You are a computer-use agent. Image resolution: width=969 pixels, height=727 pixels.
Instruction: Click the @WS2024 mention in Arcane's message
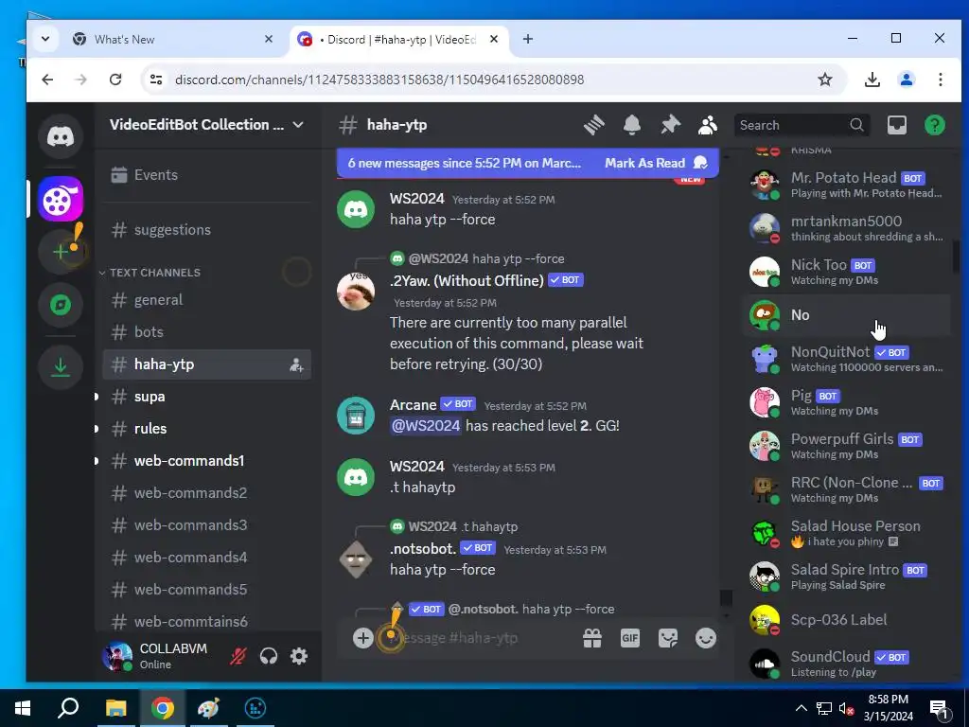click(x=426, y=425)
